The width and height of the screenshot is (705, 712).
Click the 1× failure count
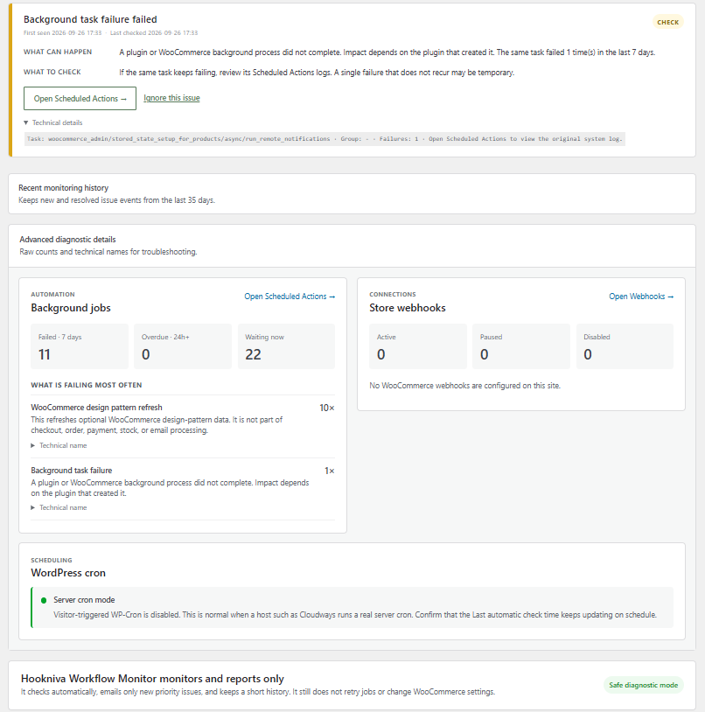point(330,471)
